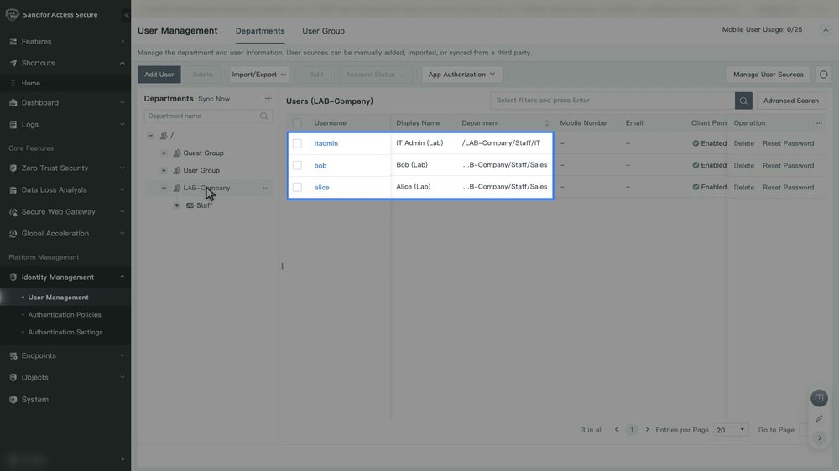Reset Password for bob

(788, 165)
